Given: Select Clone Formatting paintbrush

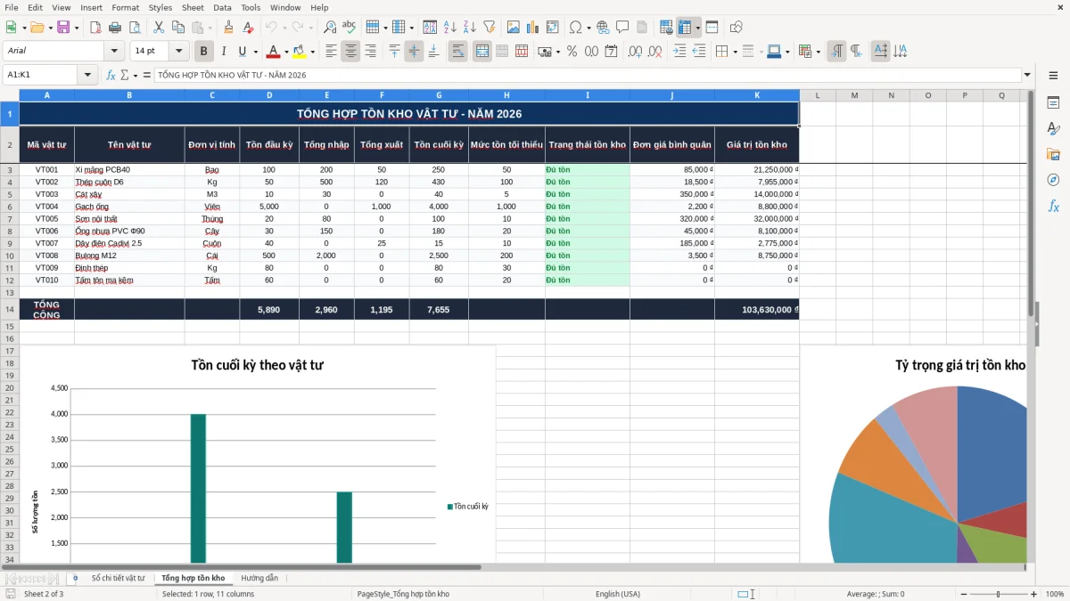Looking at the screenshot, I should point(228,28).
